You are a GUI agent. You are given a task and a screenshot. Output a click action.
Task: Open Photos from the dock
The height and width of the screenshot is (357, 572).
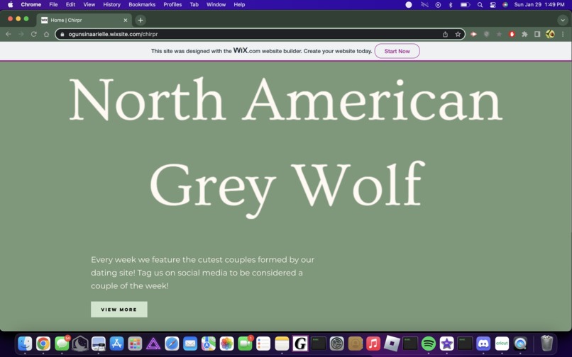[x=226, y=343]
